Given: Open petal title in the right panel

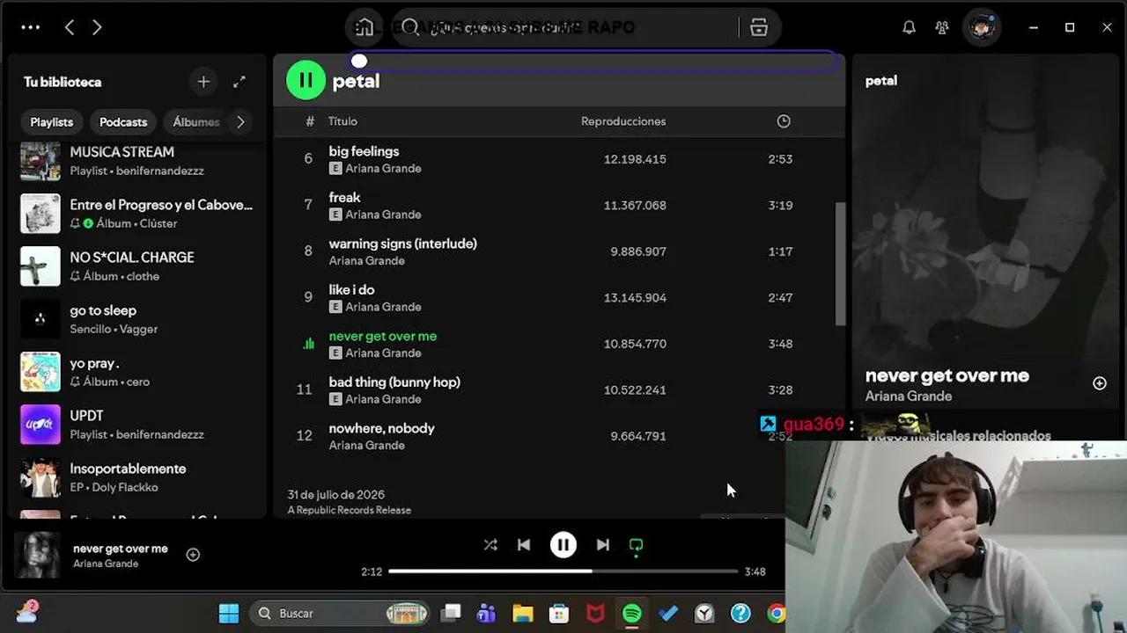Looking at the screenshot, I should (x=881, y=81).
